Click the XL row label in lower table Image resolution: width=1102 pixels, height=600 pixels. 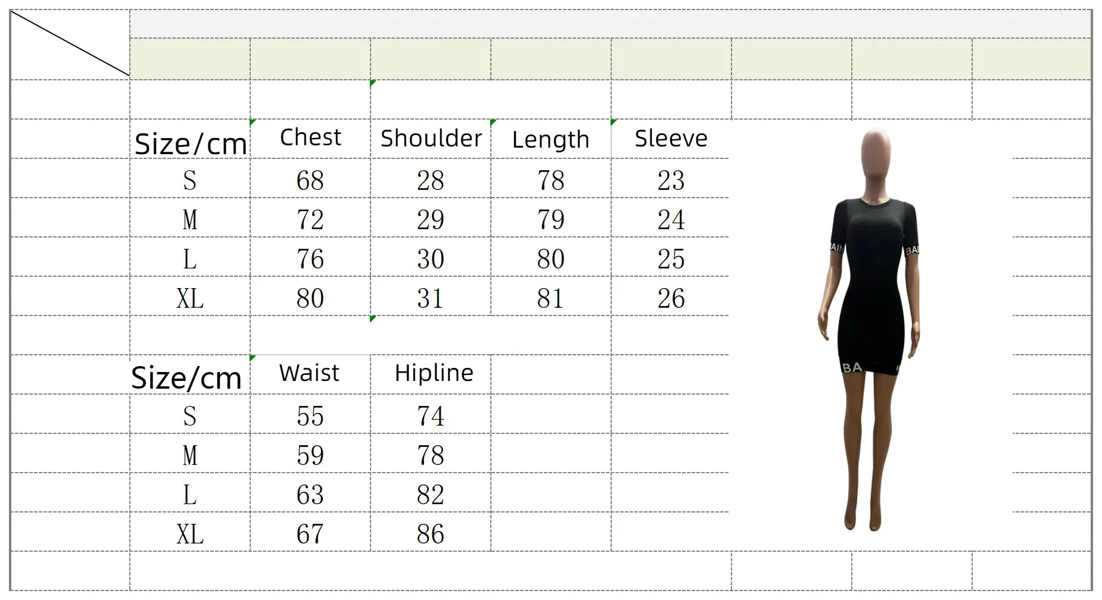tap(190, 532)
